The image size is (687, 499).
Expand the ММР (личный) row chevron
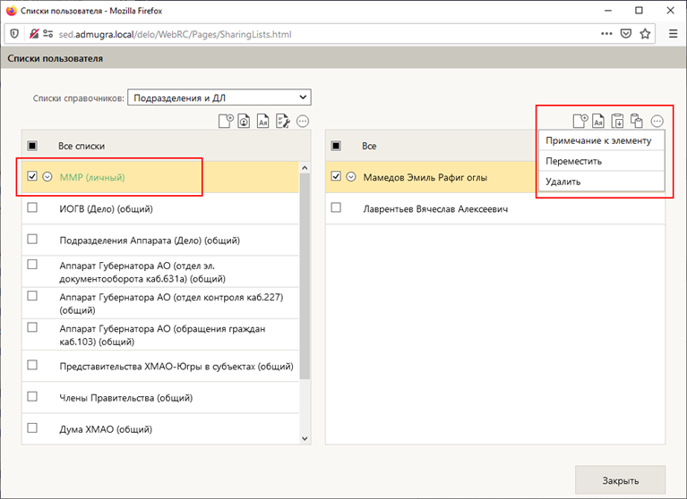point(47,177)
